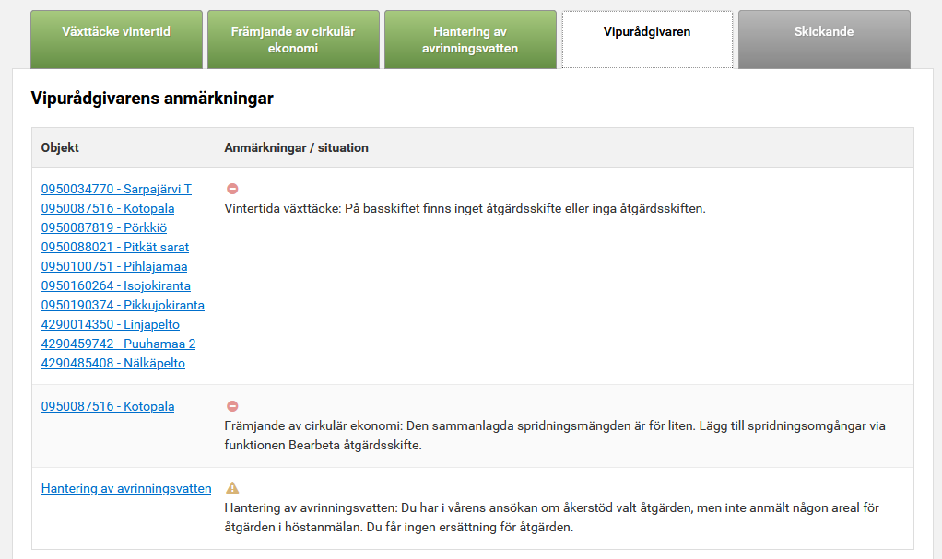This screenshot has width=942, height=559.
Task: Open parcel link 0950087819 - Pörkkiö
Action: pos(104,227)
